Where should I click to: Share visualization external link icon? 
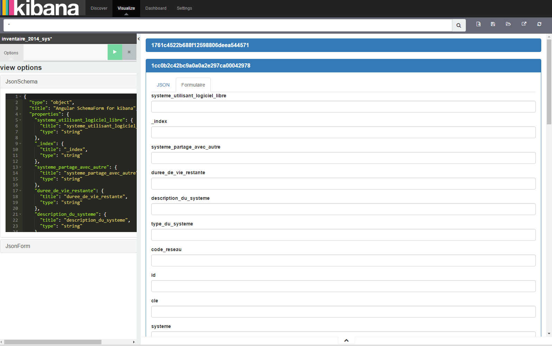pyautogui.click(x=524, y=24)
